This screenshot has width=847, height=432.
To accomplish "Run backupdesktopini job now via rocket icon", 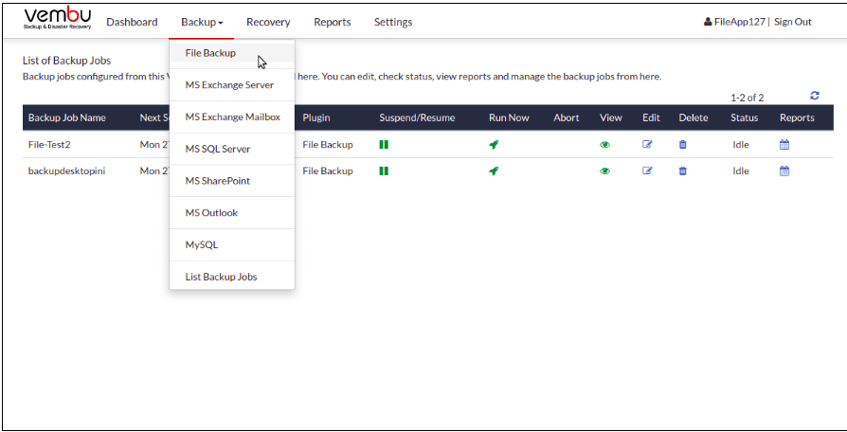I will tap(494, 171).
